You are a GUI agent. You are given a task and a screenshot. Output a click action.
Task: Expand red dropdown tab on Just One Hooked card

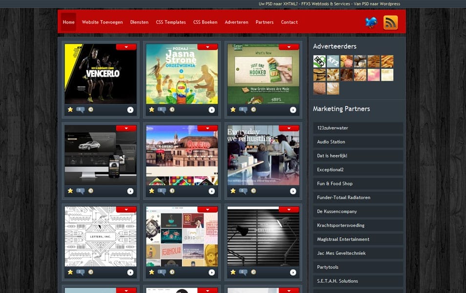289,47
